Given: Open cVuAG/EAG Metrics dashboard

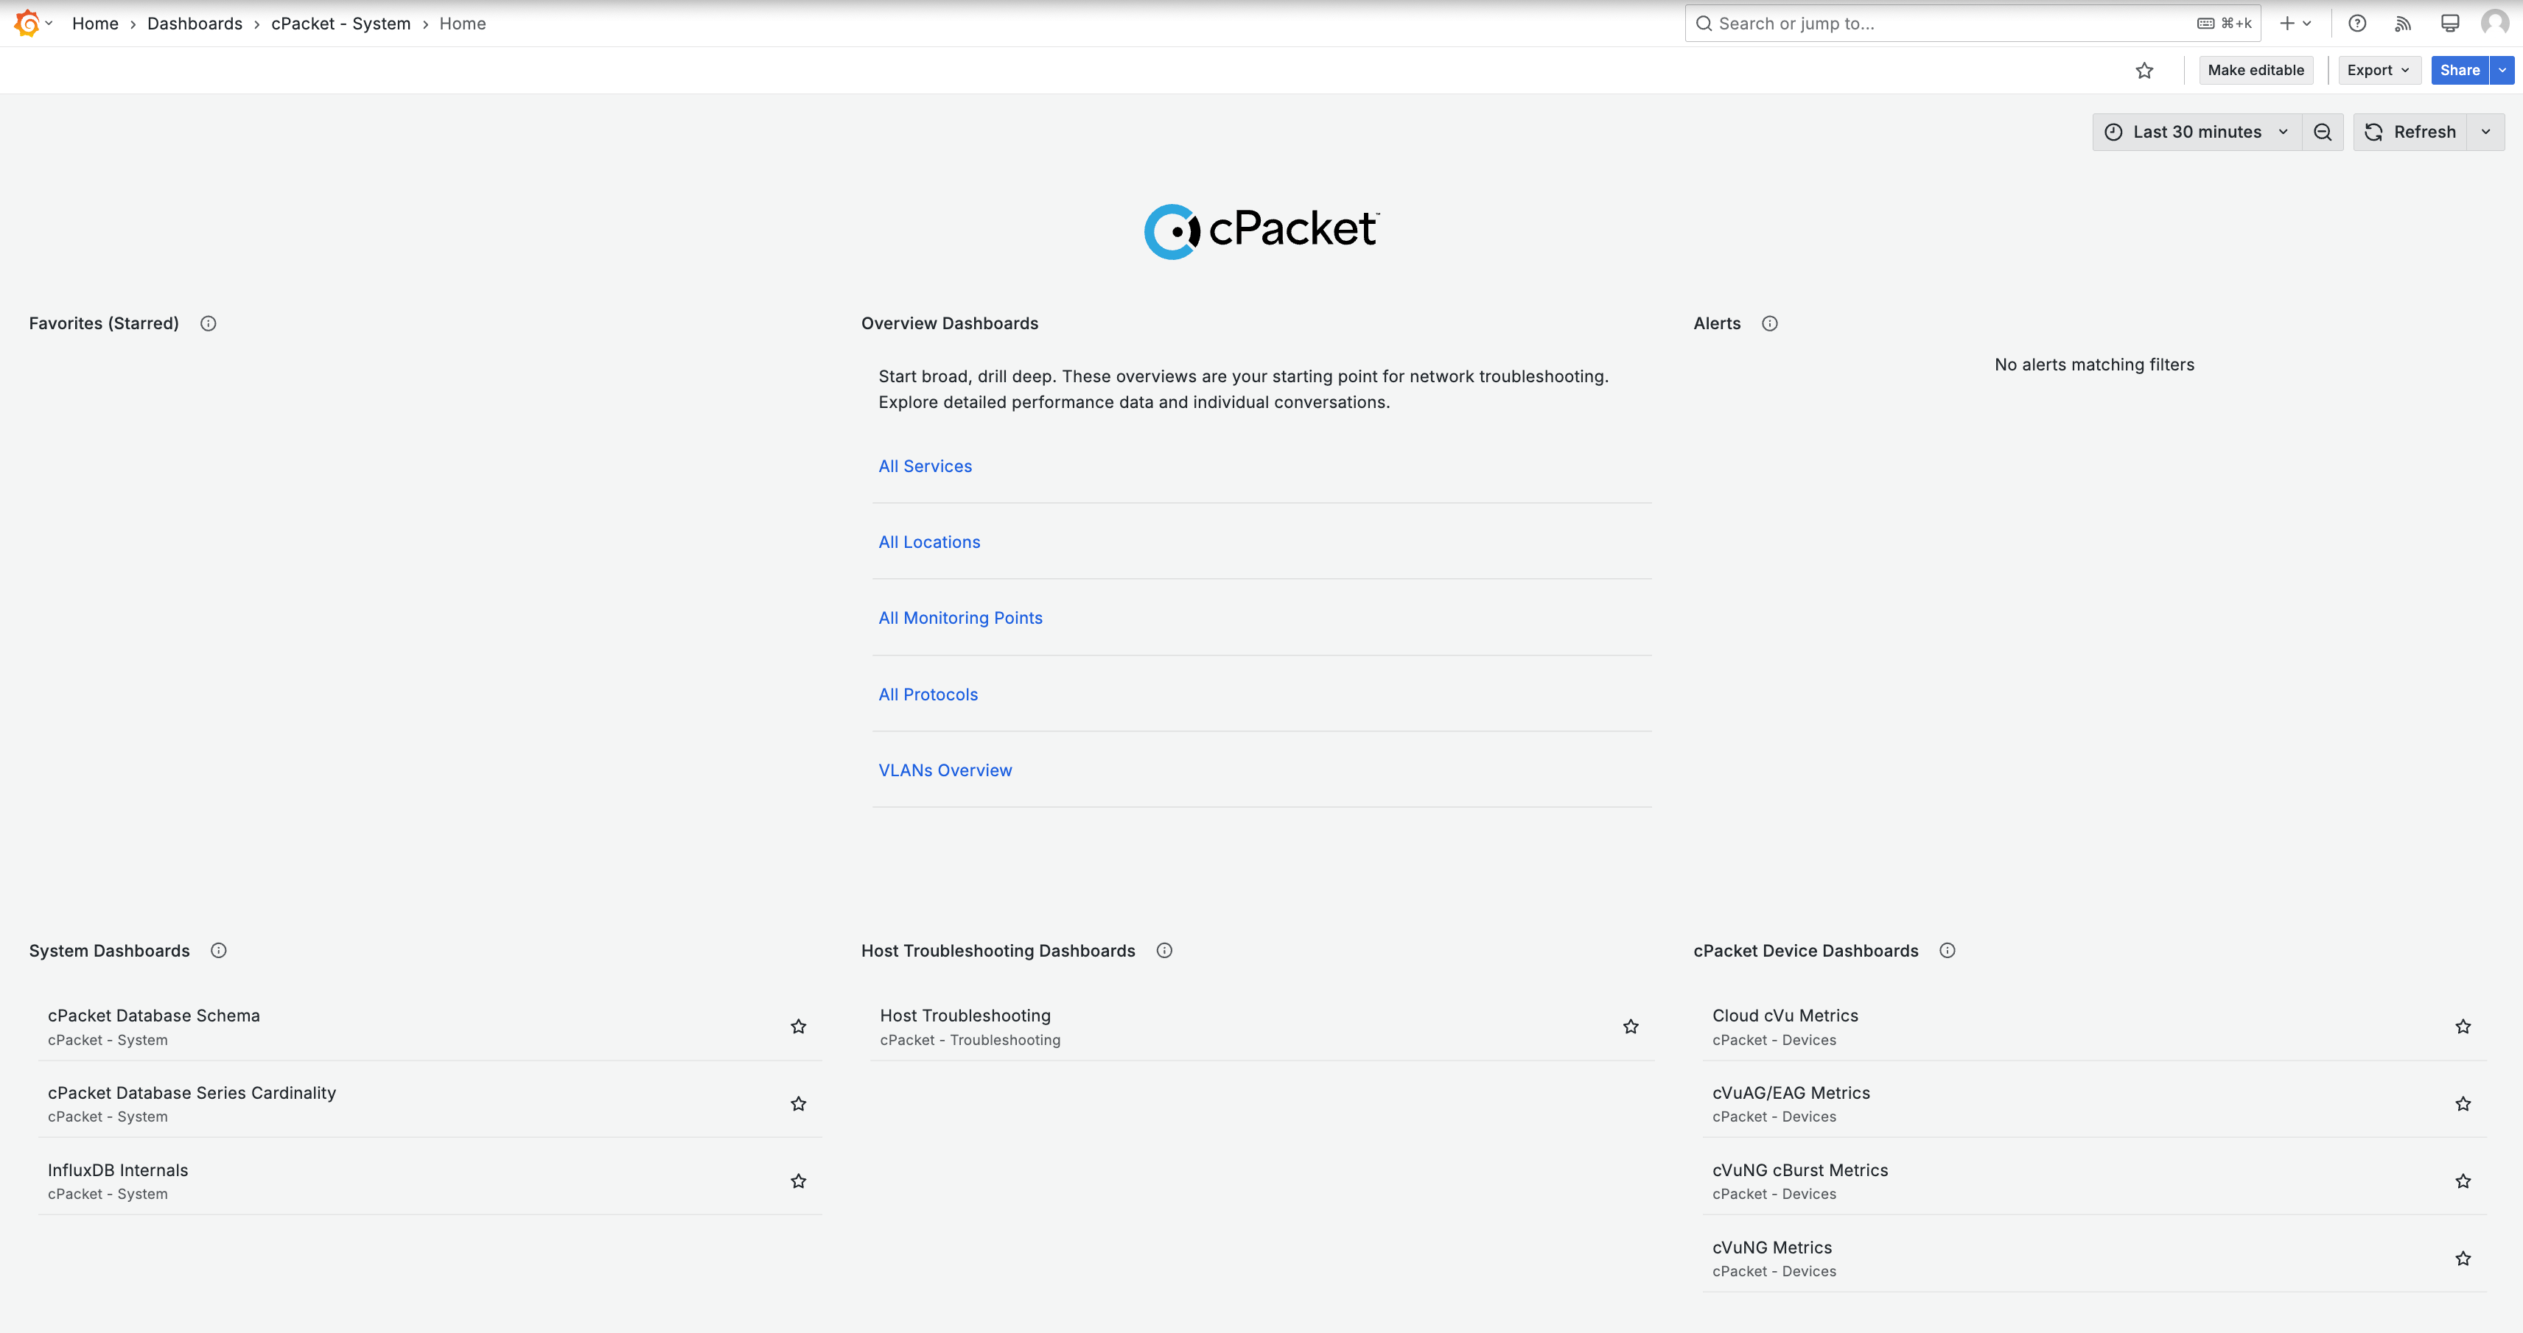Looking at the screenshot, I should (x=1791, y=1093).
